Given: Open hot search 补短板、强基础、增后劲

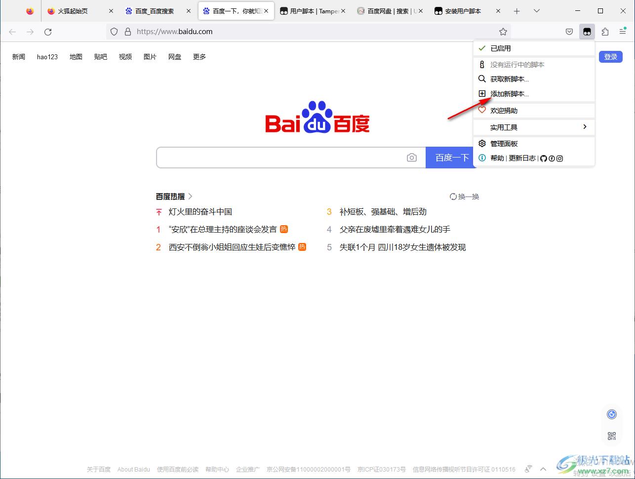Looking at the screenshot, I should 383,212.
